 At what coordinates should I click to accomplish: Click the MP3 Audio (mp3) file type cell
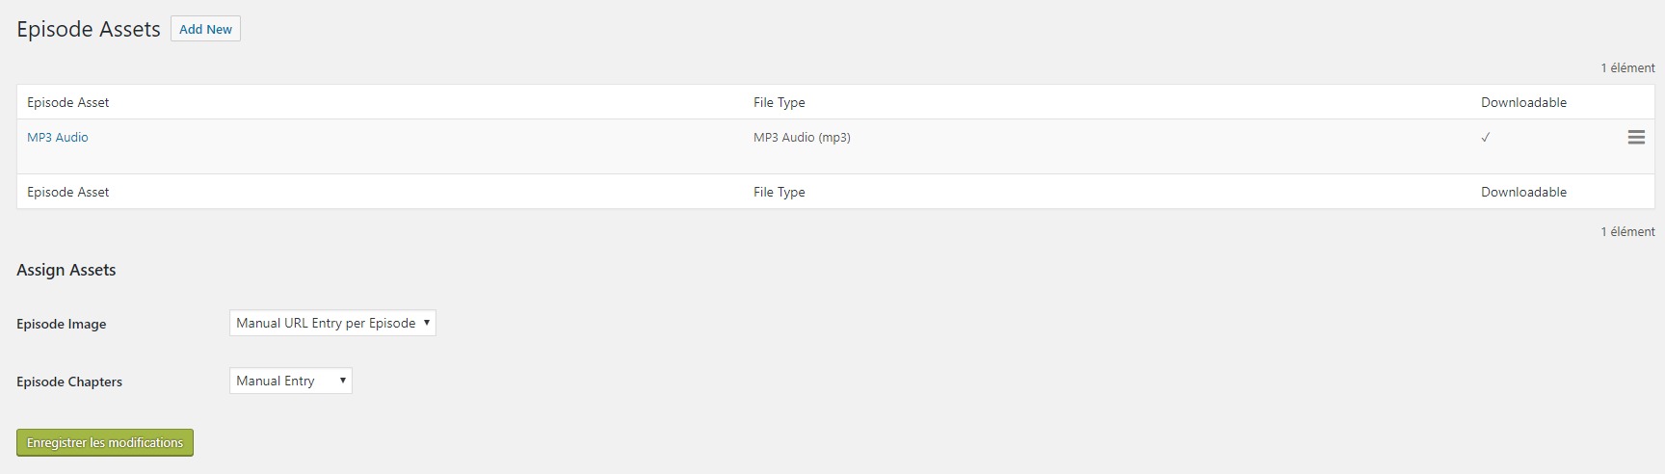[x=802, y=137]
